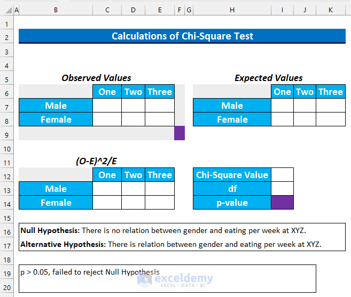Screen dimensions: 351x297
Task: Click the Expected Values heading
Action: 269,78
